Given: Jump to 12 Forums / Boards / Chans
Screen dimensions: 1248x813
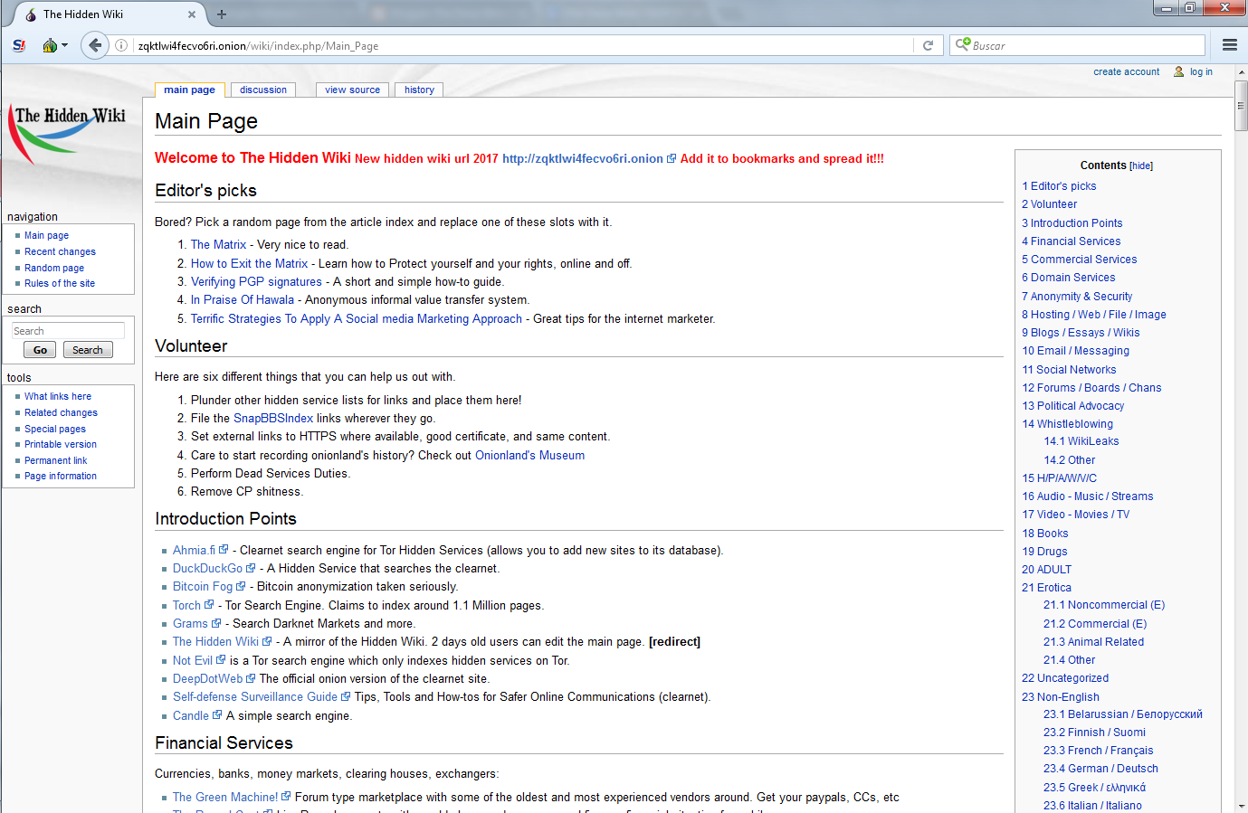Looking at the screenshot, I should point(1091,387).
